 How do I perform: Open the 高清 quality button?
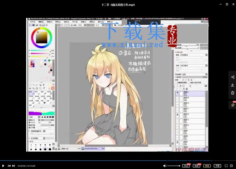pyautogui.click(x=207, y=166)
